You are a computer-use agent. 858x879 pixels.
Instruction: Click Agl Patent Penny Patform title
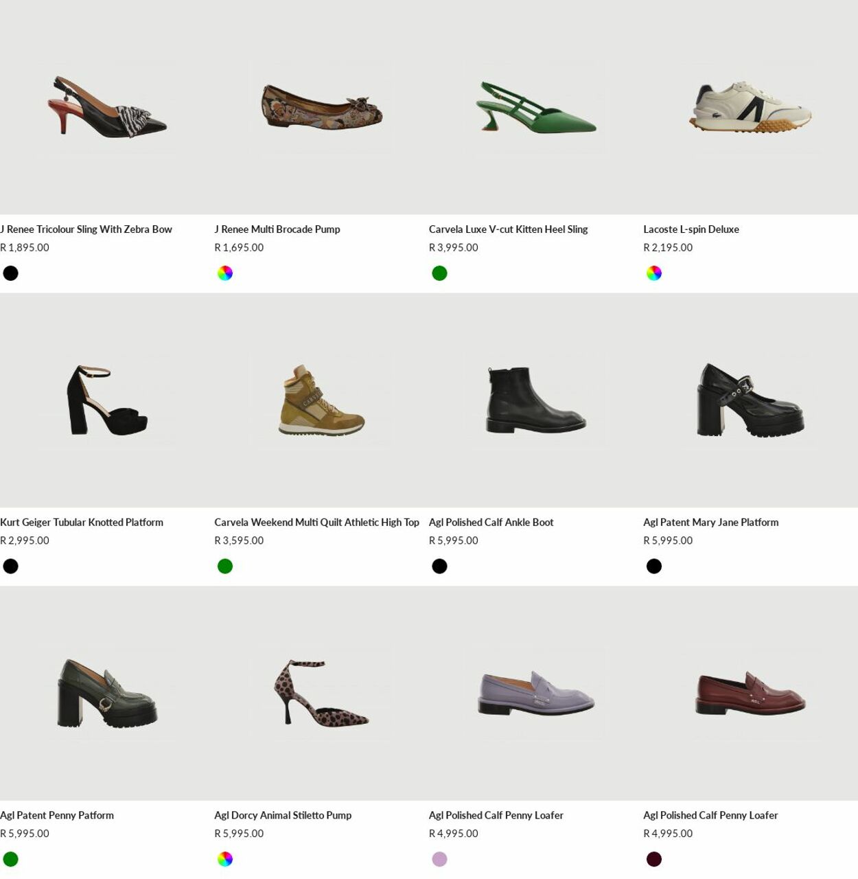coord(57,816)
